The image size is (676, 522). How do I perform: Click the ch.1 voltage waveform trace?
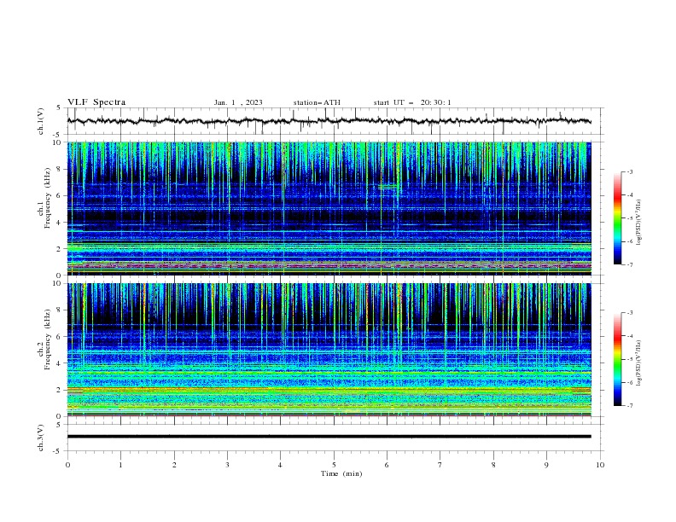click(329, 121)
